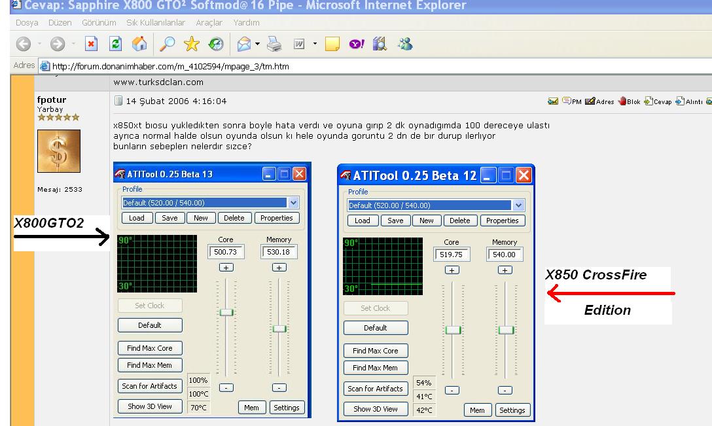Click the temperature graph in Beta 13 window
Screen dimensions: 712x426
pyautogui.click(x=157, y=264)
